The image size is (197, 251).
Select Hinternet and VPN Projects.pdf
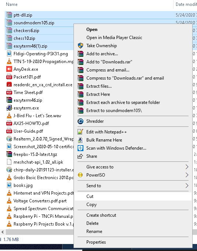(x=43, y=193)
